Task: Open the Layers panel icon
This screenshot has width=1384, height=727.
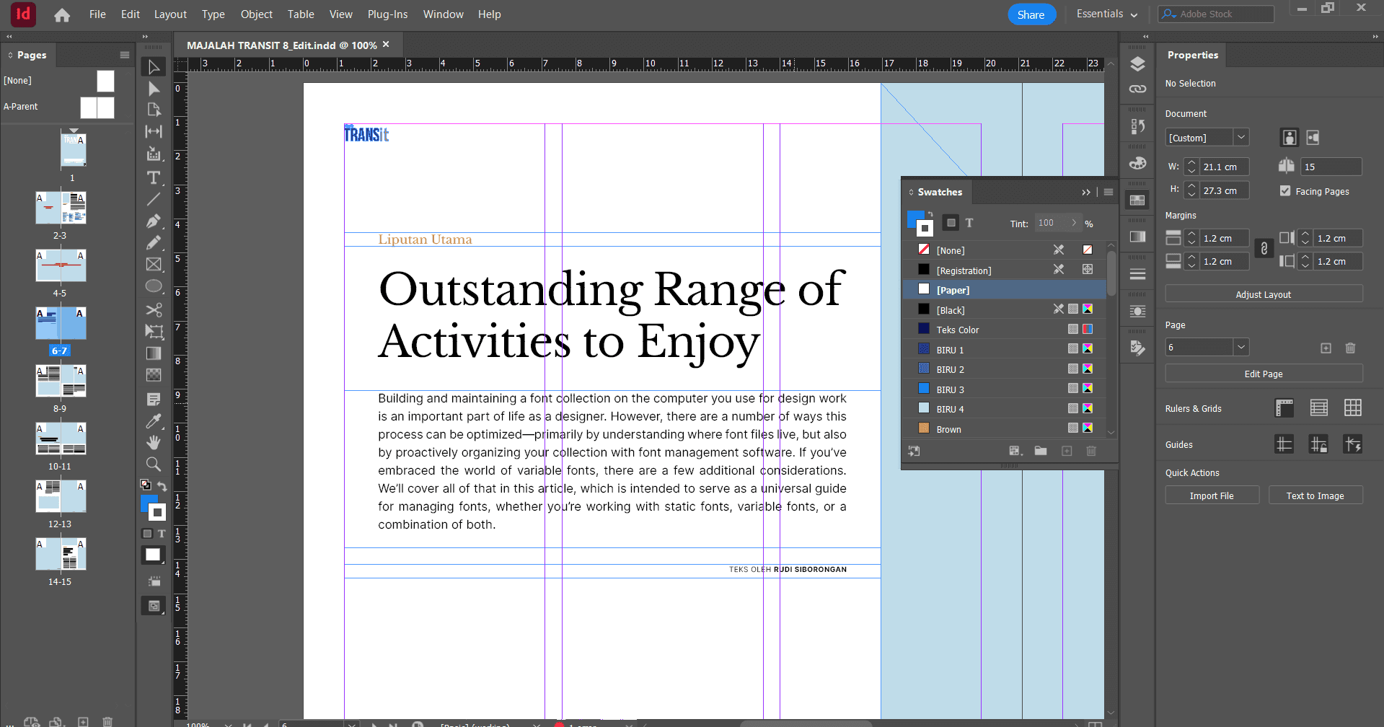Action: (x=1137, y=64)
